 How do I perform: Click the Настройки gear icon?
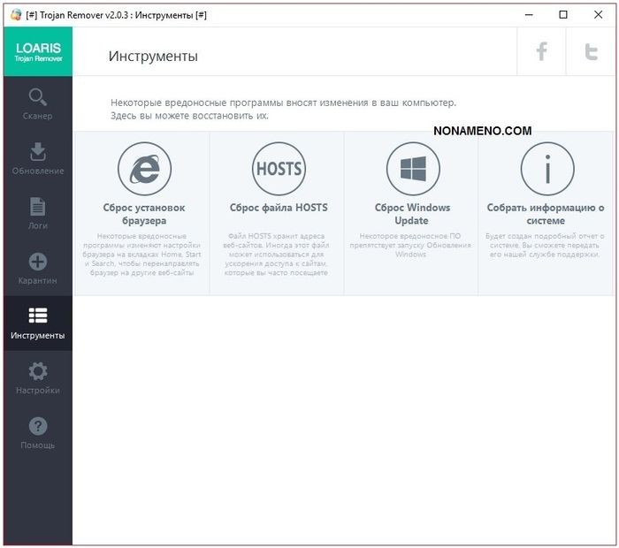pos(37,371)
